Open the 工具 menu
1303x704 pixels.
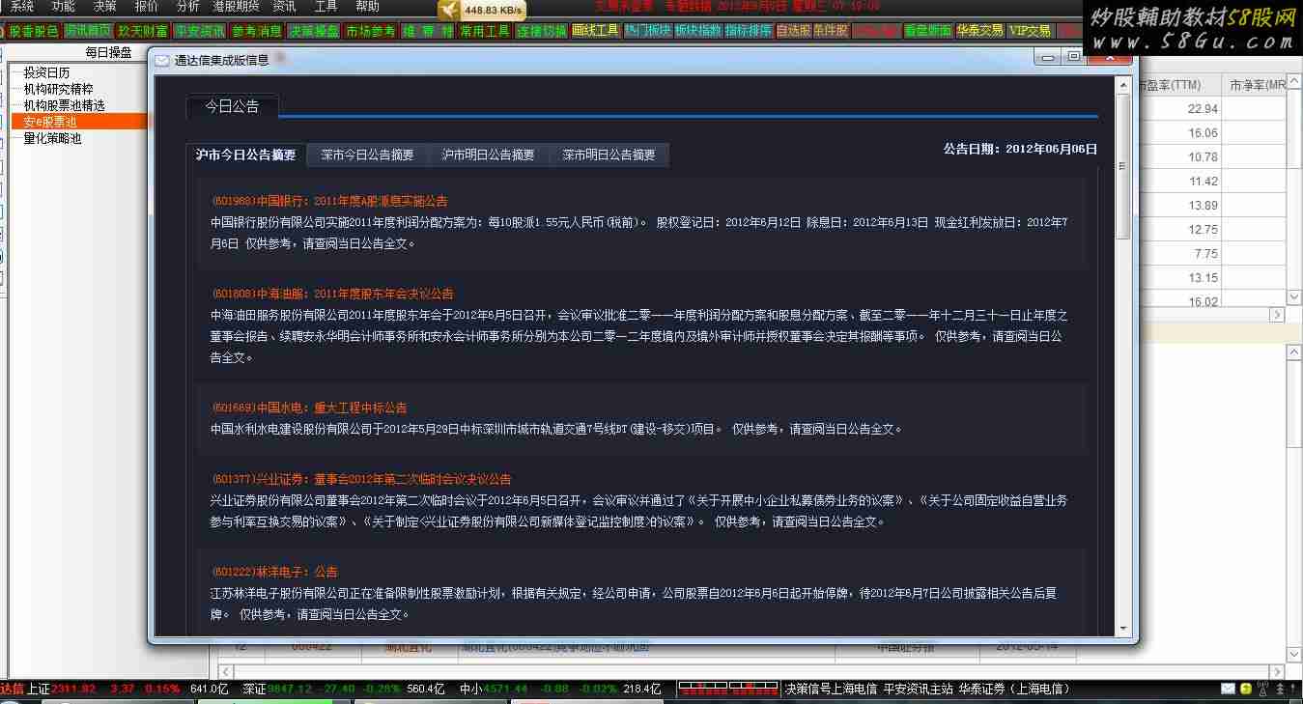326,7
